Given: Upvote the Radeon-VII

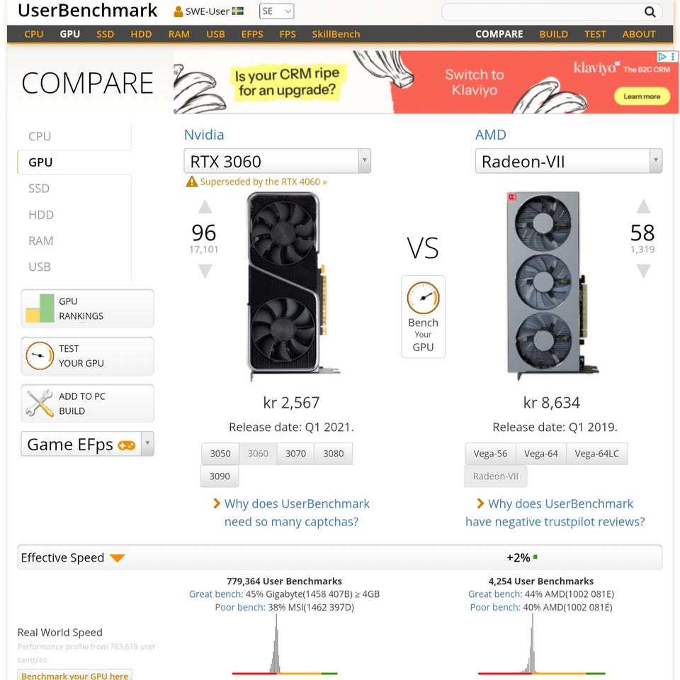Looking at the screenshot, I should click(x=643, y=207).
